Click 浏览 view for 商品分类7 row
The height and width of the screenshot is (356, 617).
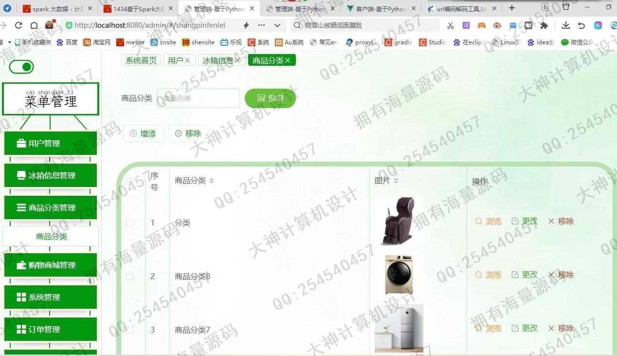488,328
